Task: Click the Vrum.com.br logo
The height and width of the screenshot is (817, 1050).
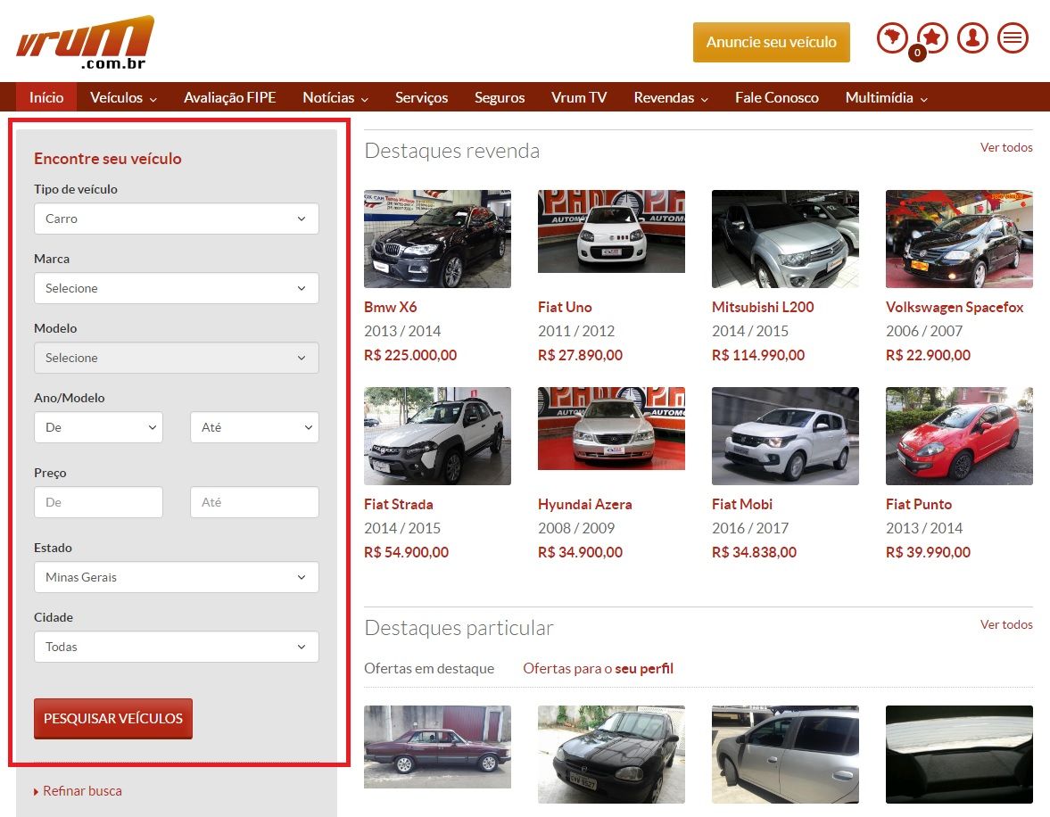Action: click(85, 42)
